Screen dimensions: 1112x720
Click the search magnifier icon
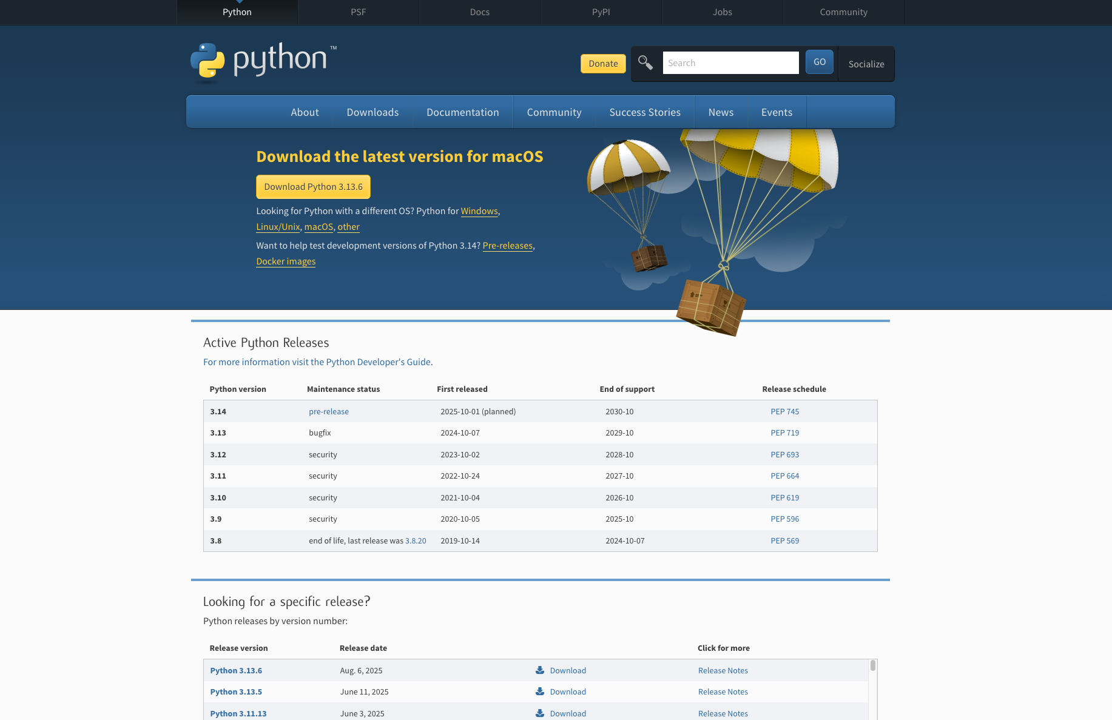645,62
